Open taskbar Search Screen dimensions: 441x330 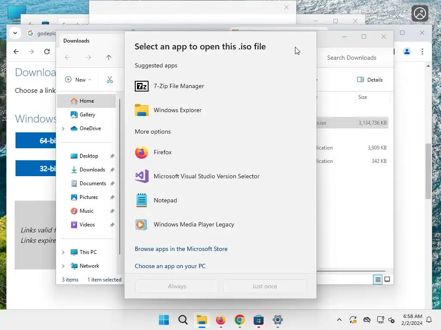(183, 320)
